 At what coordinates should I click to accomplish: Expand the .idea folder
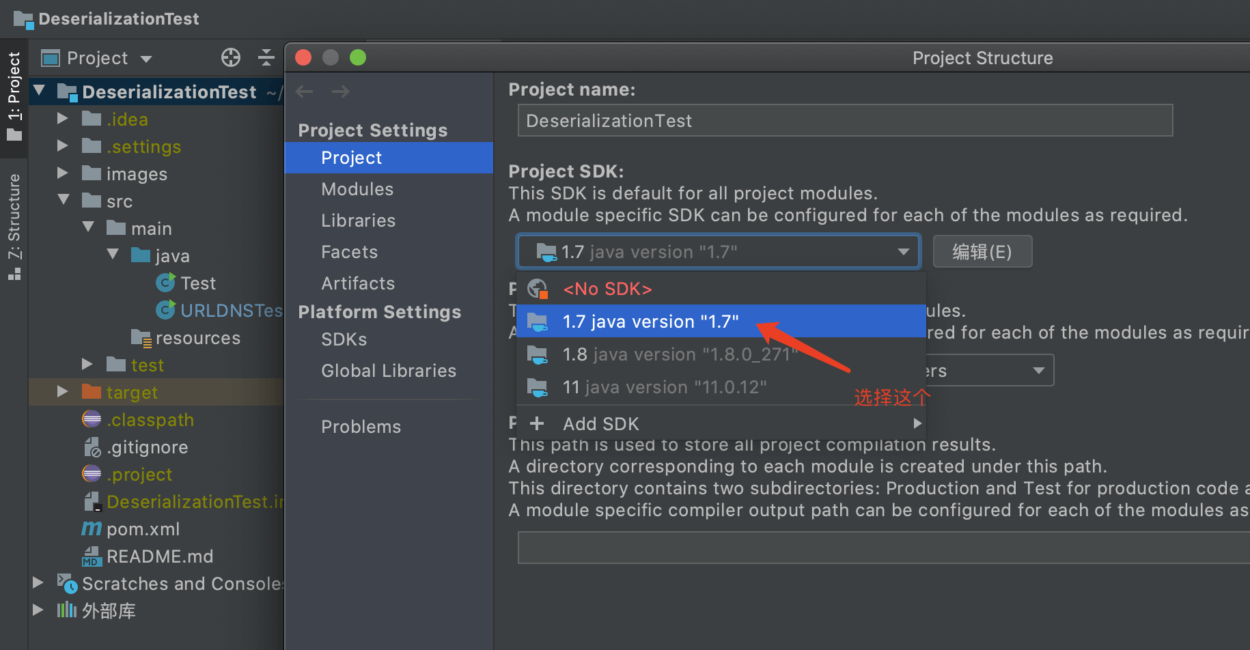[63, 119]
